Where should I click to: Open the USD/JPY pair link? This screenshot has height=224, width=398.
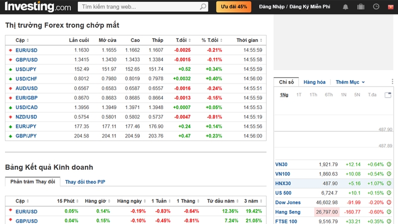click(x=26, y=69)
